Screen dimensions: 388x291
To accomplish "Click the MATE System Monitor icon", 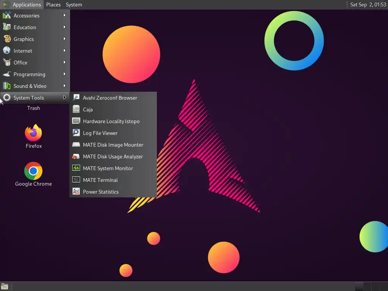I will [76, 168].
